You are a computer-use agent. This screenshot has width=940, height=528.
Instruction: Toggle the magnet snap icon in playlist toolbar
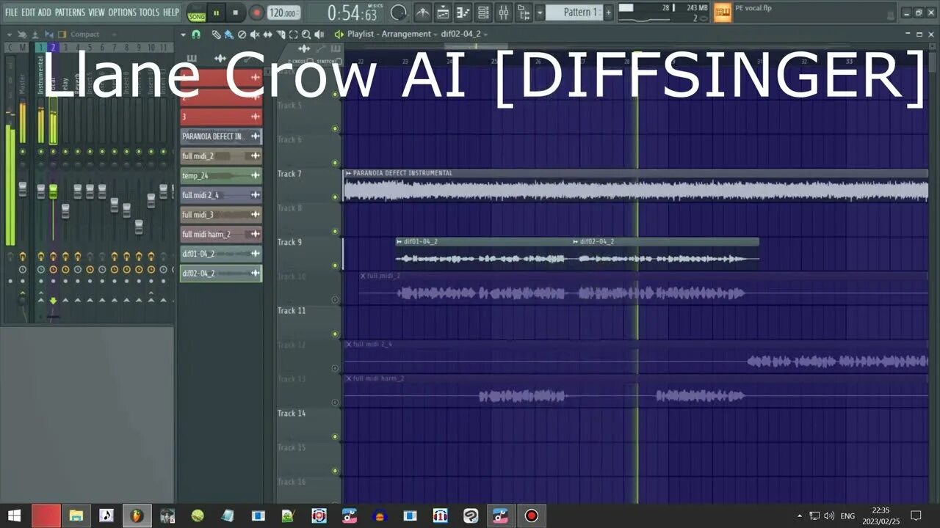click(196, 34)
